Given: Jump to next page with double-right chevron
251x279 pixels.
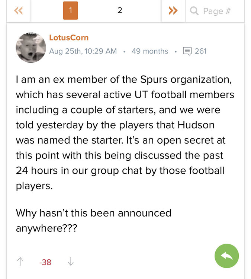Looking at the screenshot, I should (173, 11).
